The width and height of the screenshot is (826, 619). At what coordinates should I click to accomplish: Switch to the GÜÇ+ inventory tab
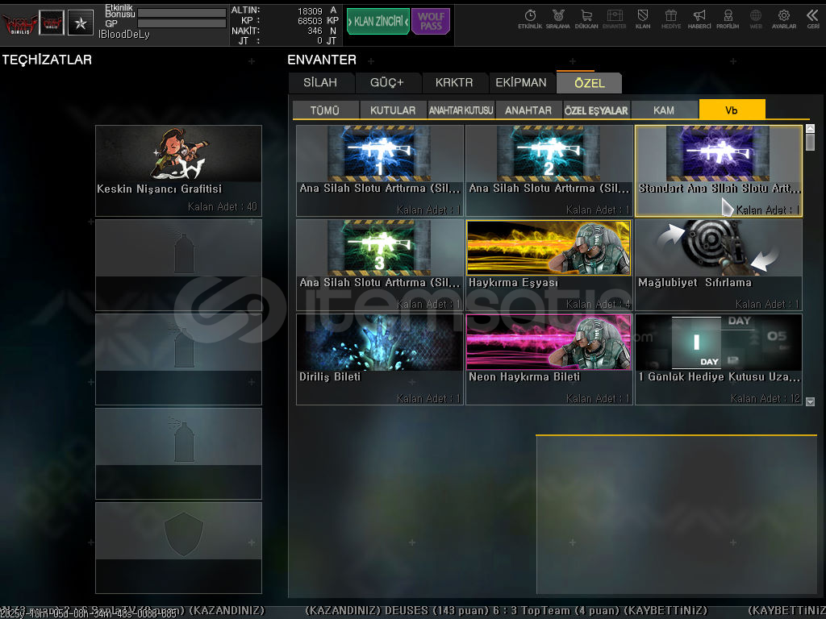point(386,83)
